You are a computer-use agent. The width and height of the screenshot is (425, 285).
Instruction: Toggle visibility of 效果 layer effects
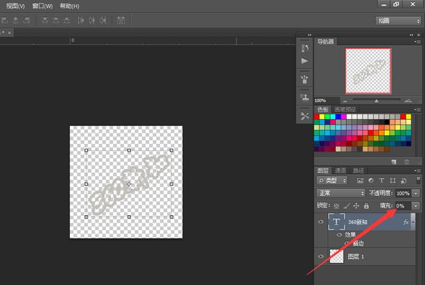pos(339,234)
